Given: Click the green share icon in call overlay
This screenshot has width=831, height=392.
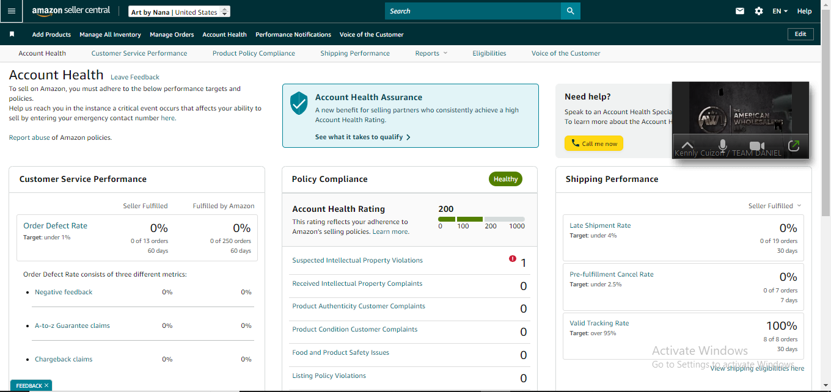Looking at the screenshot, I should (794, 146).
